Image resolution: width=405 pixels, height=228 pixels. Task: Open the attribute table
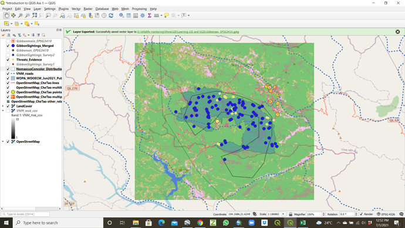coord(129,15)
